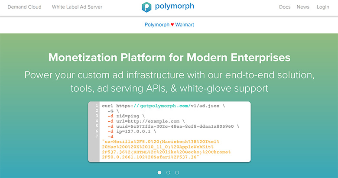This screenshot has width=338, height=178.
Task: Click the 'url=http://example.com' code line
Action: coord(146,121)
